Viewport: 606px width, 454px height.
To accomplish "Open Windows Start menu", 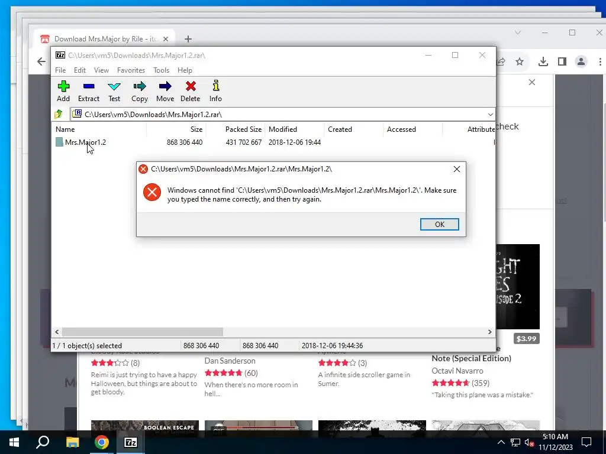I will pos(14,442).
